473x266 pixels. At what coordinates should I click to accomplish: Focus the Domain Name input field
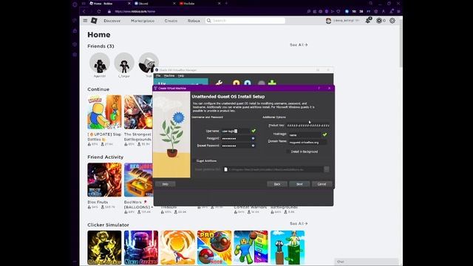click(x=307, y=143)
